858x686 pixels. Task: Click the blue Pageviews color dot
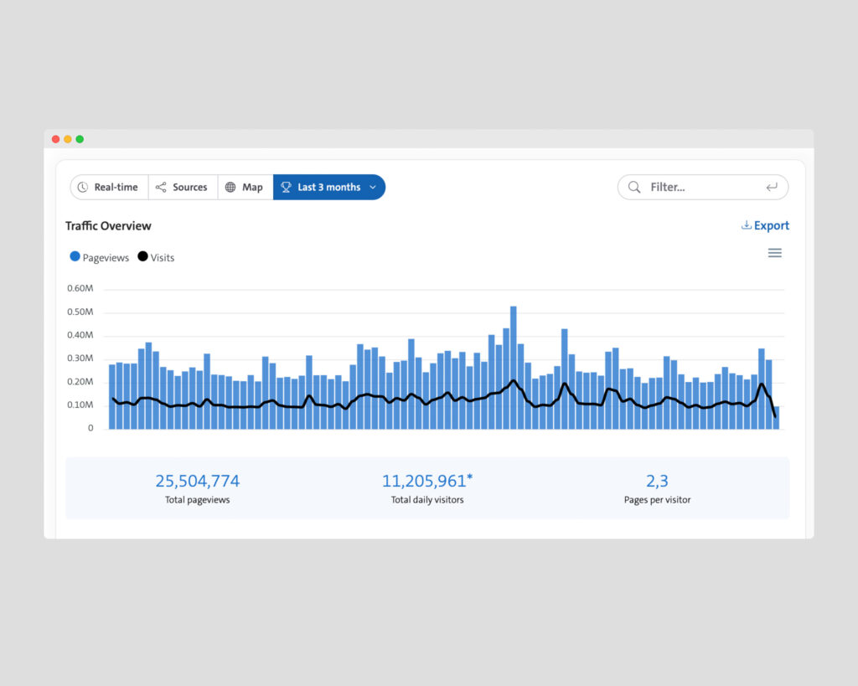point(75,257)
